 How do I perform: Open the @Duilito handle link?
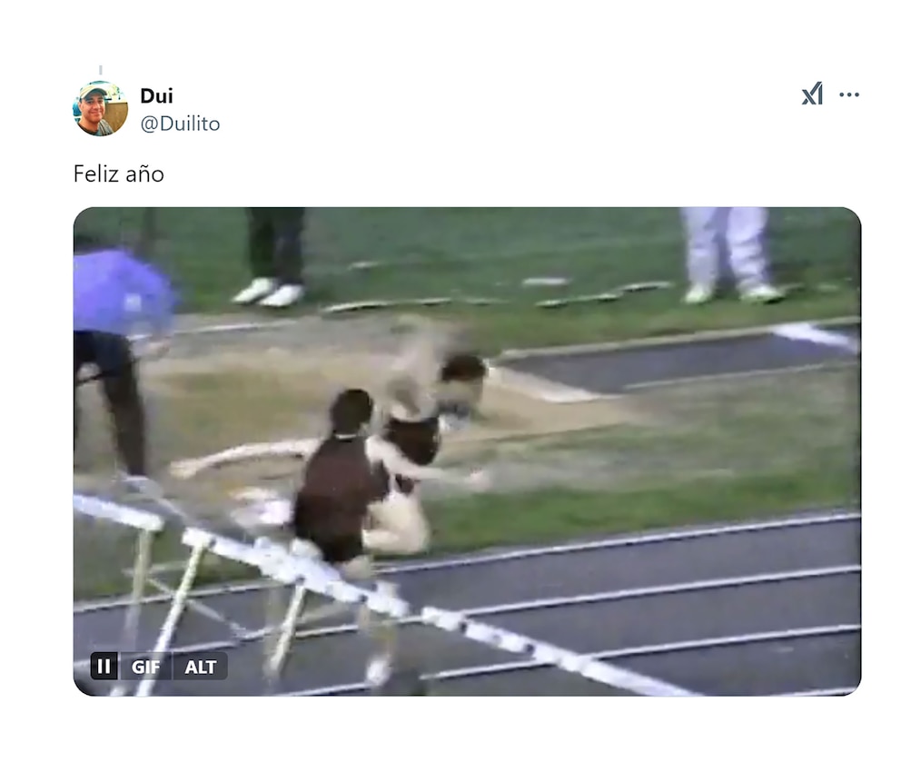click(x=180, y=124)
